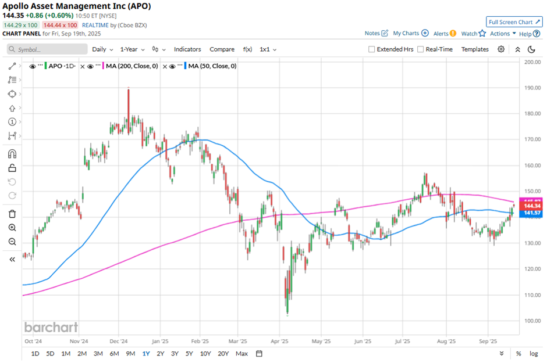Remove the MA 50 indicator
Screen dimensions: 547x363
pyautogui.click(x=165, y=66)
